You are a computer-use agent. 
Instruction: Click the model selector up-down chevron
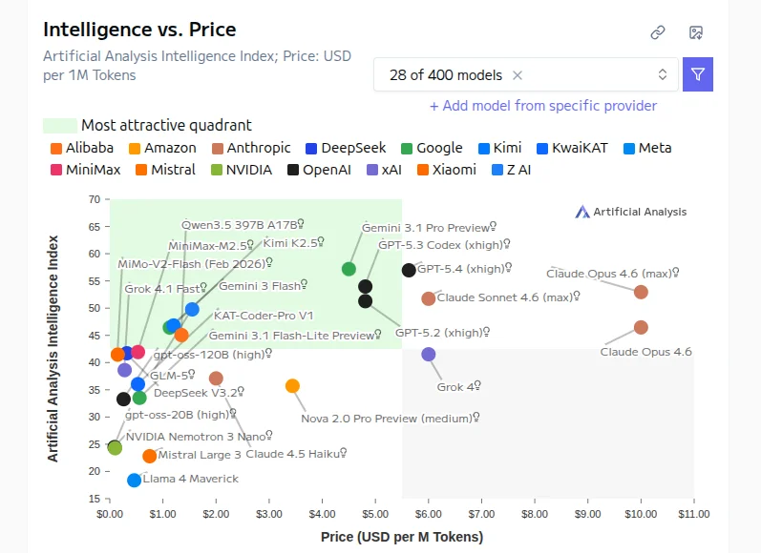click(x=663, y=75)
